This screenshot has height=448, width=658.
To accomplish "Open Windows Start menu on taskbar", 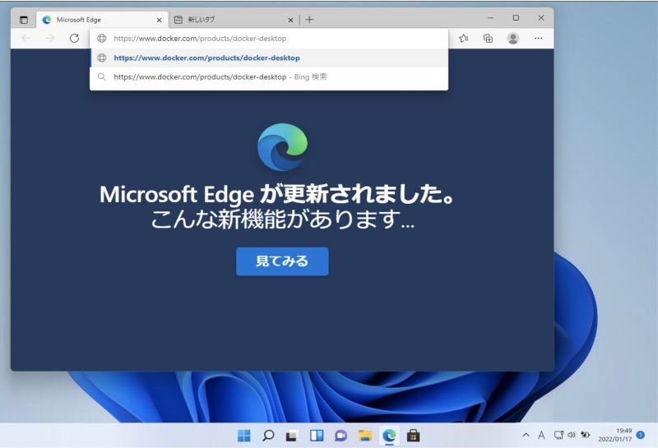I will click(243, 436).
